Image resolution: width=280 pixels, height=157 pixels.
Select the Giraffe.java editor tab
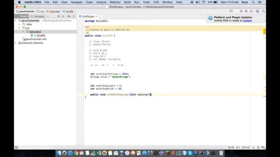coord(88,16)
